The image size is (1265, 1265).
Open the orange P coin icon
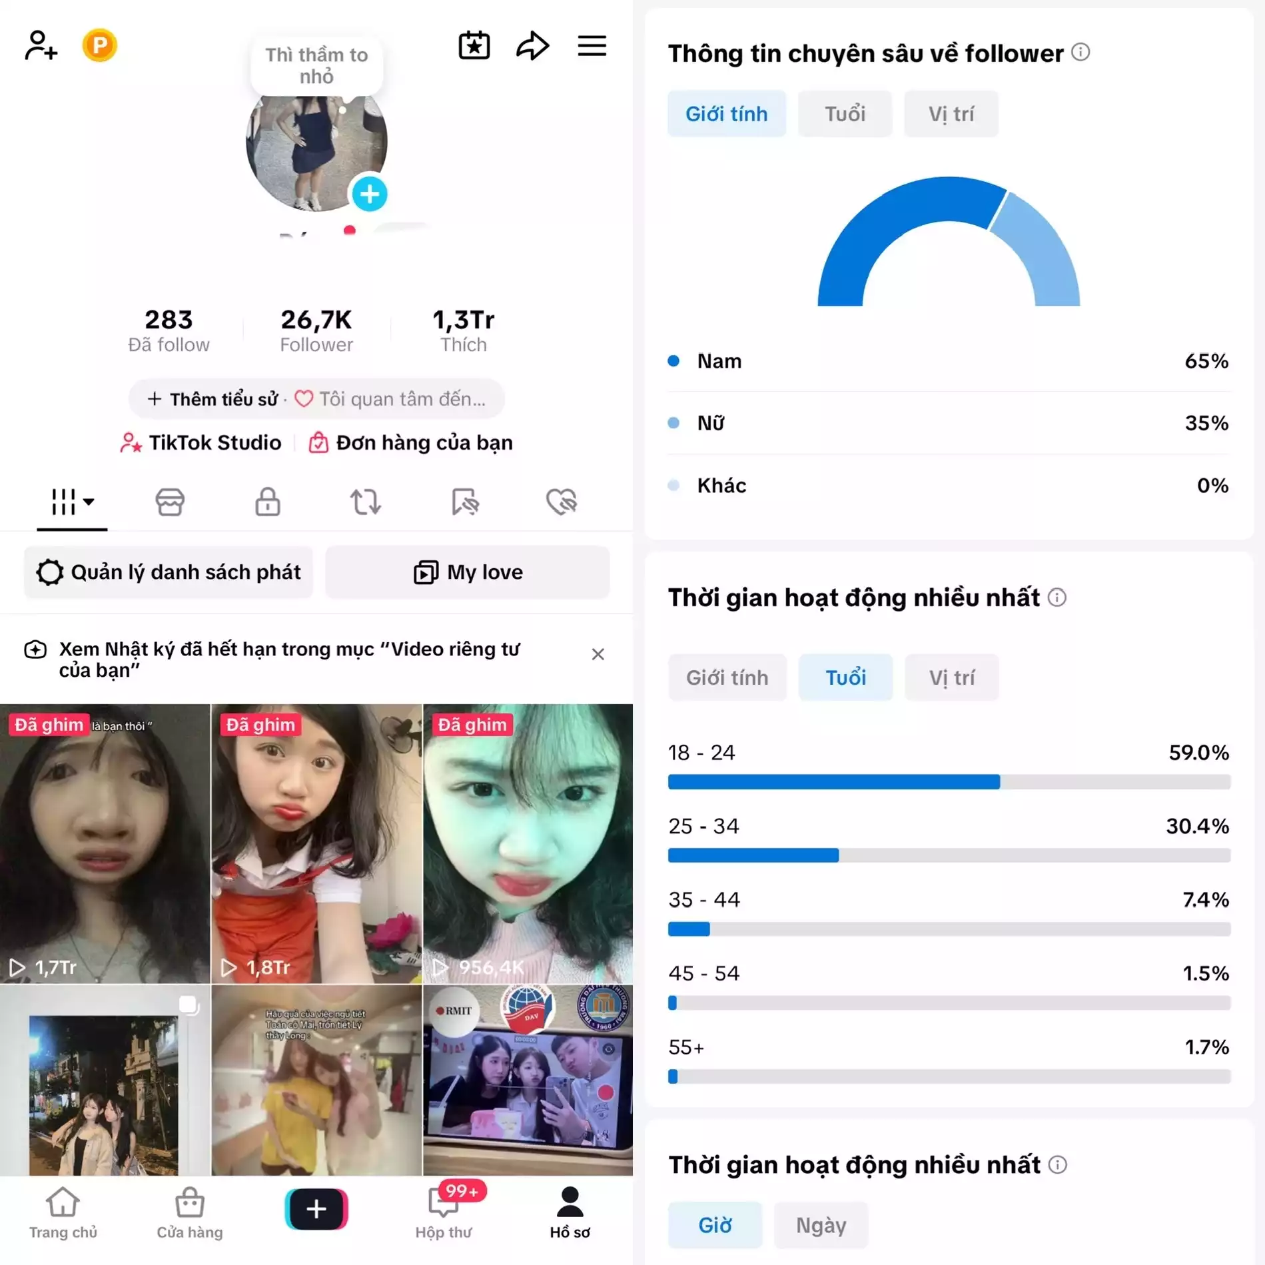pyautogui.click(x=99, y=45)
